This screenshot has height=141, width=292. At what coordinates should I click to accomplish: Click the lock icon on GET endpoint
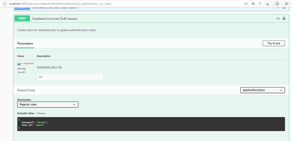(x=284, y=7)
